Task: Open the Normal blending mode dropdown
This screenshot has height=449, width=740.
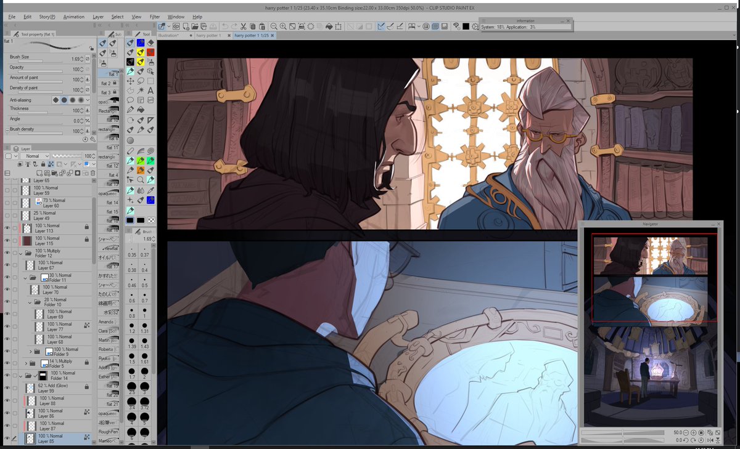Action: tap(35, 156)
